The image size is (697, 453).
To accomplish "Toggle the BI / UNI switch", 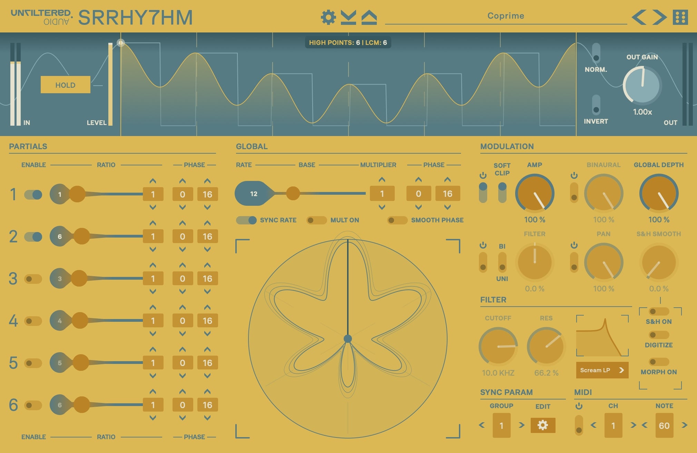I will tap(502, 262).
